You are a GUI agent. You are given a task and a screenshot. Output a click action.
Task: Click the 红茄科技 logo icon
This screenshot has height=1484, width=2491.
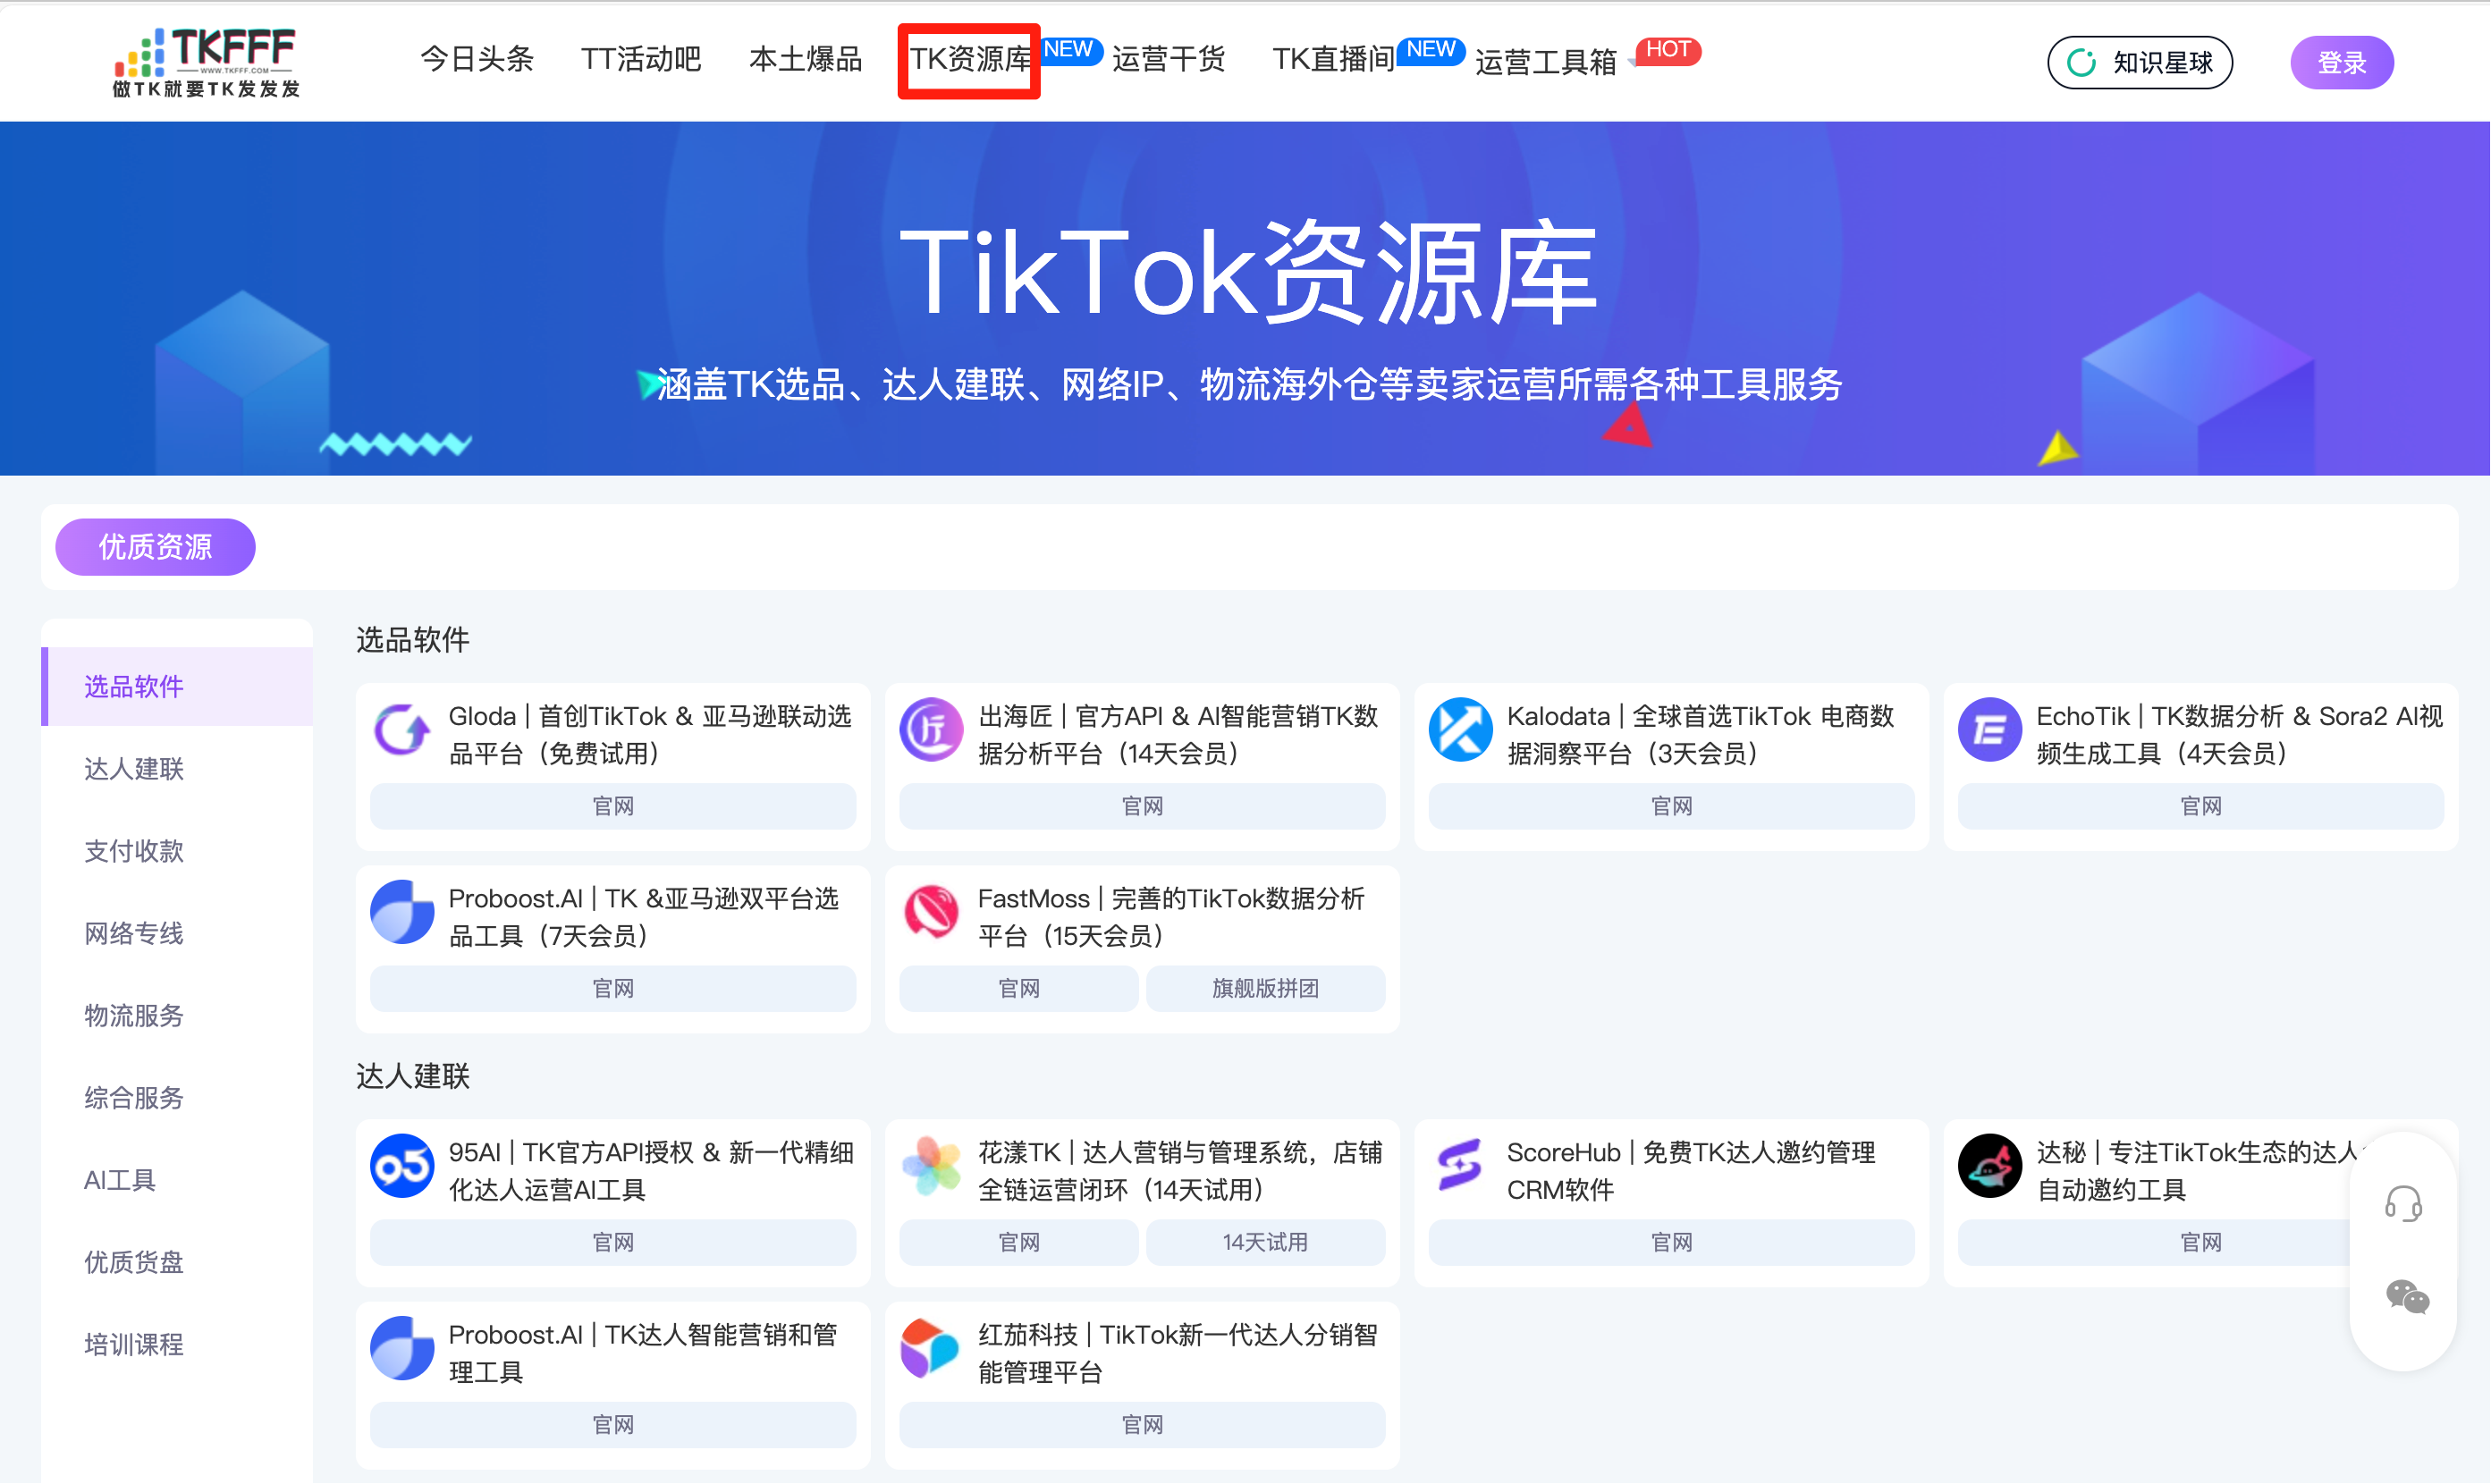pos(931,1348)
